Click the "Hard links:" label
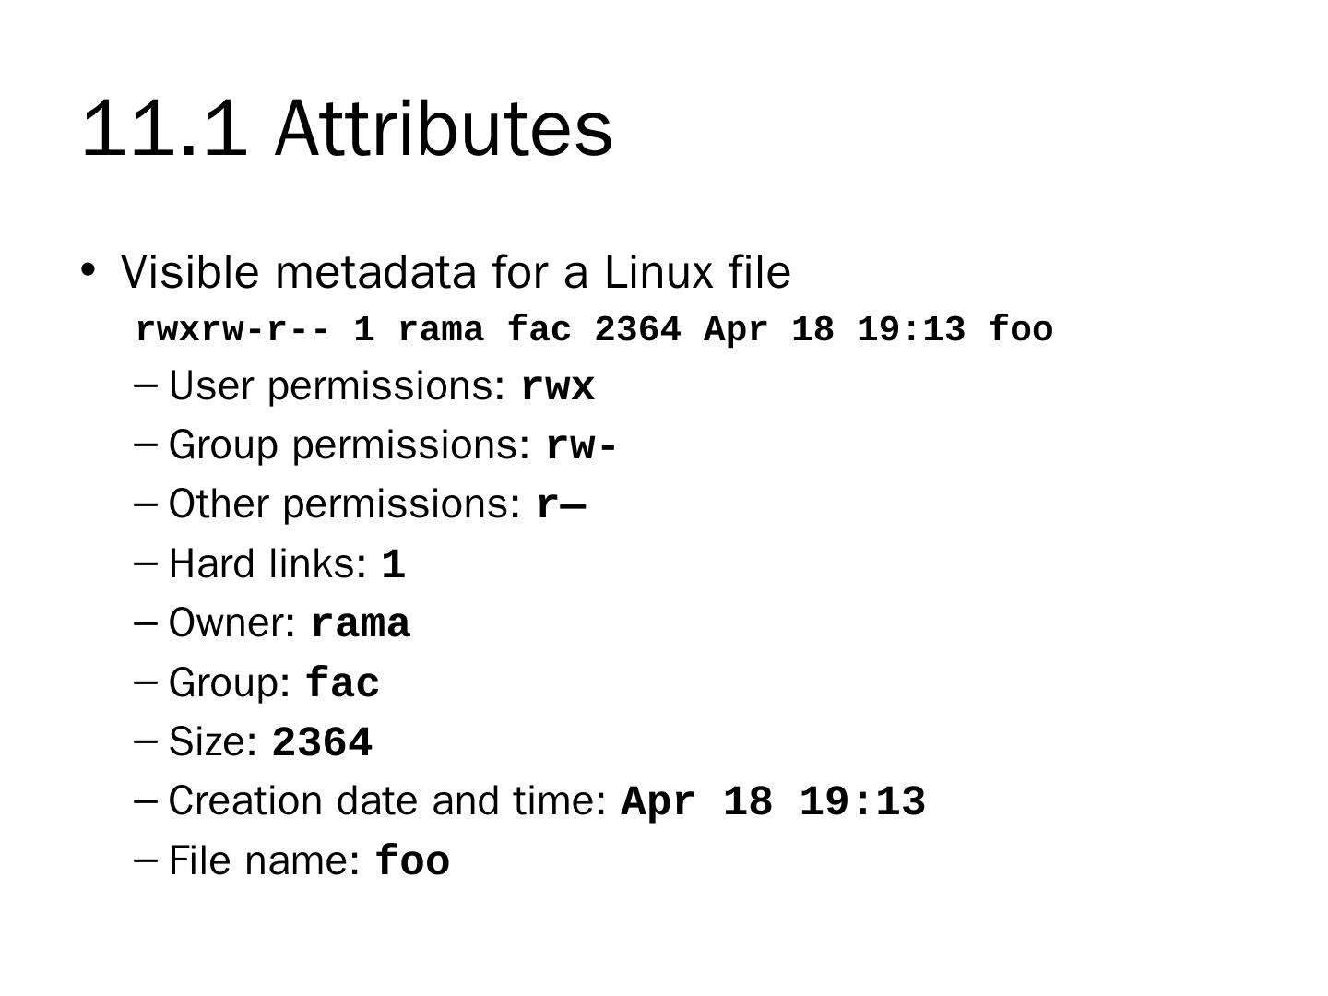 tap(268, 563)
